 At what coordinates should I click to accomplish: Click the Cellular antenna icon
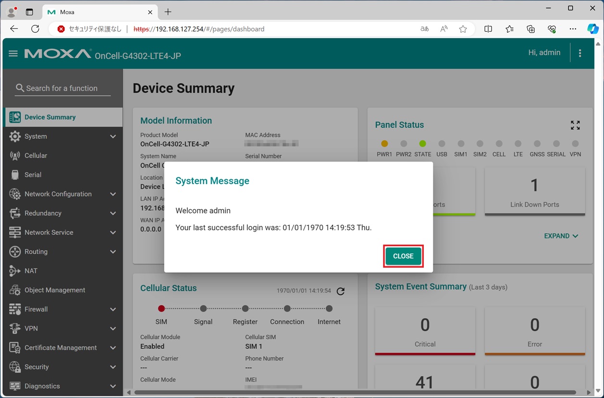[15, 156]
